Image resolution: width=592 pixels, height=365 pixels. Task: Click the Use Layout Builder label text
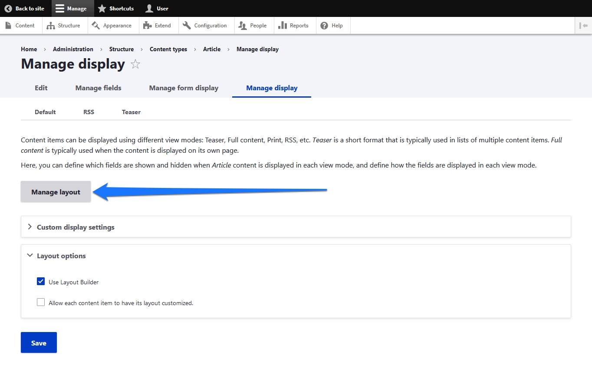[x=74, y=282]
